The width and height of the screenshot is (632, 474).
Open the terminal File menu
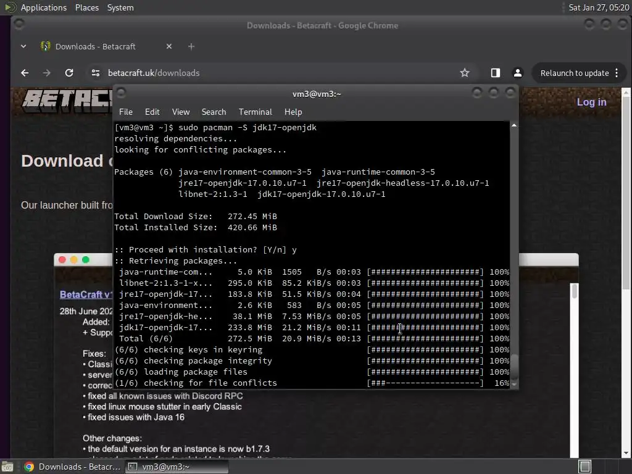pos(126,112)
